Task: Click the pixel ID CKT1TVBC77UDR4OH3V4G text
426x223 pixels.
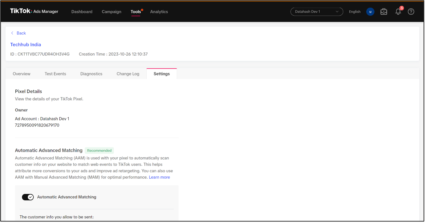Action: tap(40, 54)
